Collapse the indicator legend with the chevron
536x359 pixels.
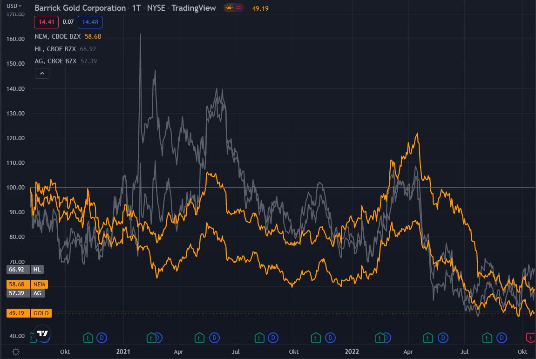tap(42, 73)
